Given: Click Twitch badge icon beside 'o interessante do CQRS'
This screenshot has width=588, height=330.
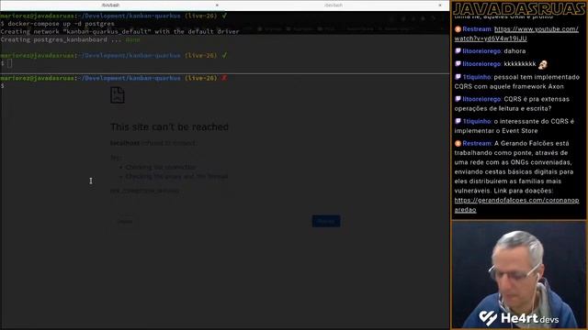Looking at the screenshot, I should (458, 121).
